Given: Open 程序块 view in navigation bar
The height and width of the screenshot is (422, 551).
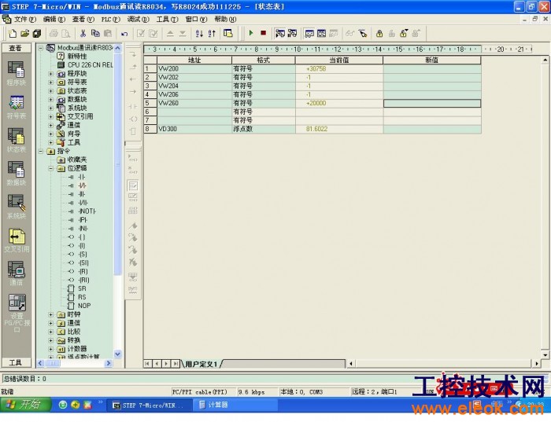Looking at the screenshot, I should coord(17,73).
